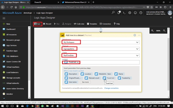Click the demologic breadcrumb
Viewport: 173px width, 108px height.
[x=28, y=13]
